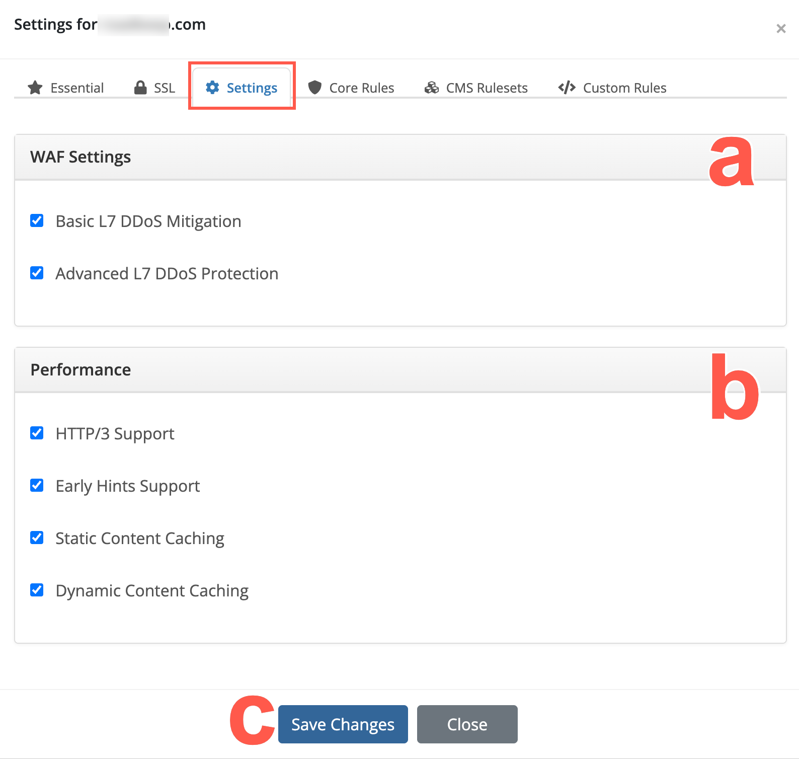Click the shield icon for Core Rules
Viewport: 799px width, 759px height.
coord(315,88)
